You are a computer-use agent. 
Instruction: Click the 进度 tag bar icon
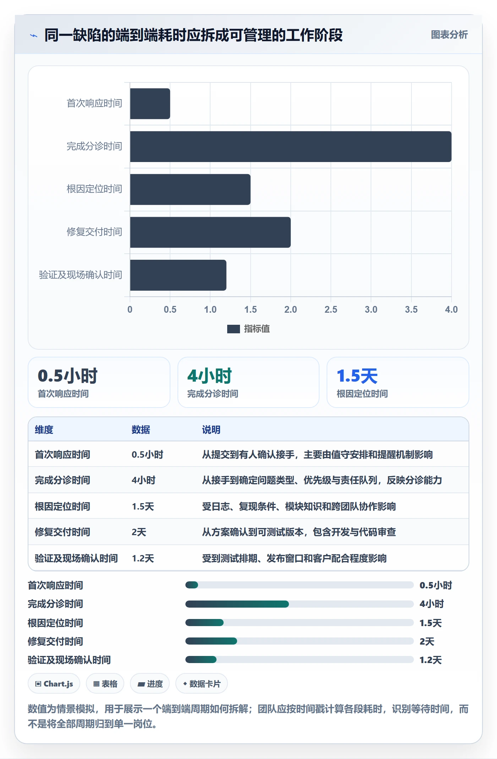141,684
